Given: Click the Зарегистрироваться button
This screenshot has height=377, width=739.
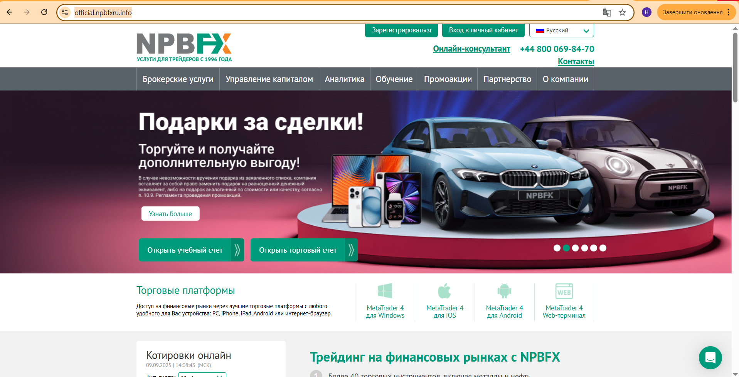Looking at the screenshot, I should [x=401, y=30].
